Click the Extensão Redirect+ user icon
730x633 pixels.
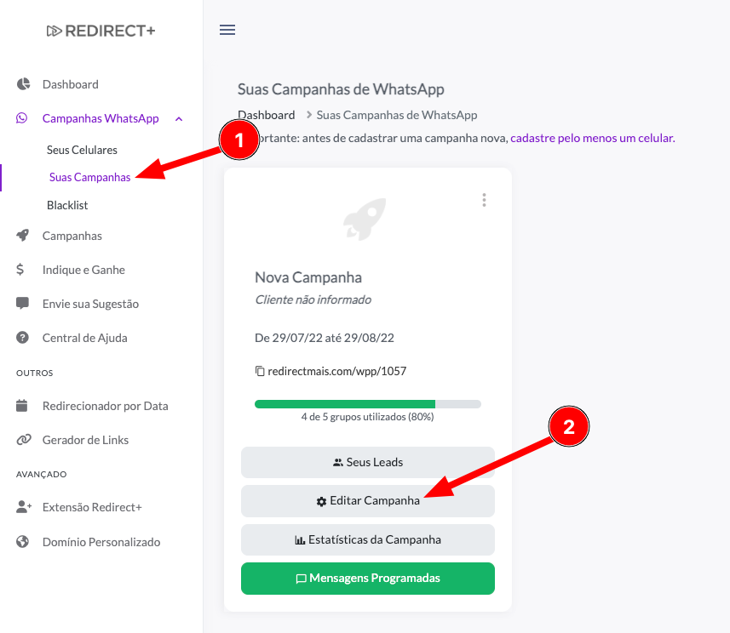24,508
